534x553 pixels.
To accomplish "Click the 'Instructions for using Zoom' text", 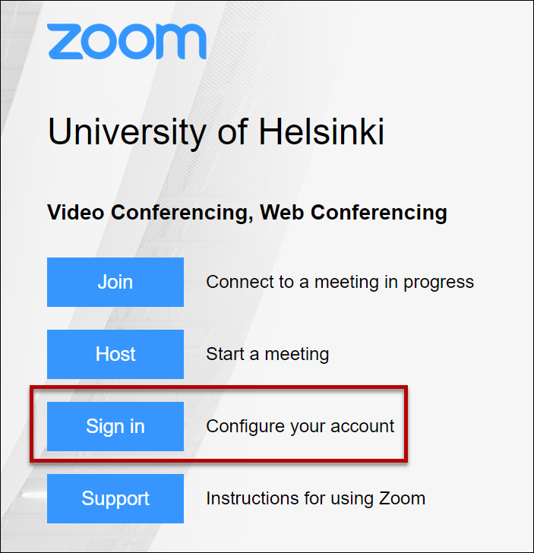I will coord(316,498).
